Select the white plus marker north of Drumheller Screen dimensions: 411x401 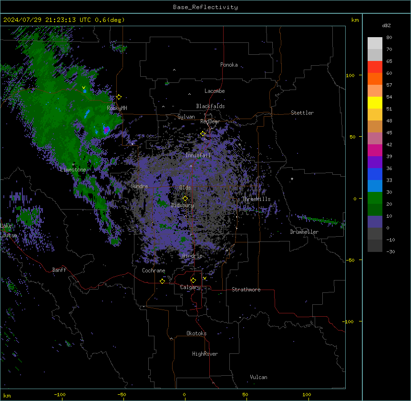(292, 179)
